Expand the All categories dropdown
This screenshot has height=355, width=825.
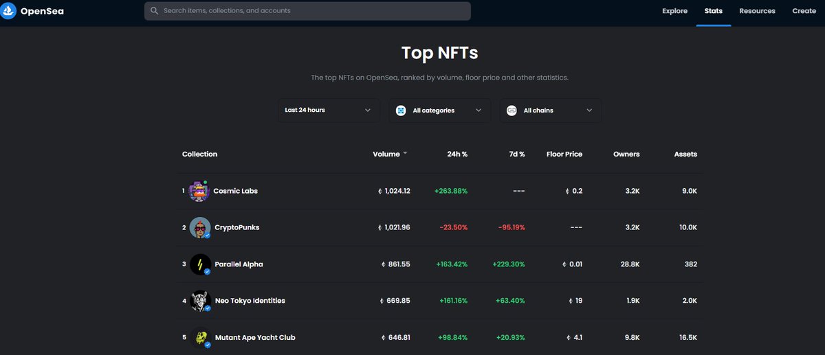click(x=440, y=110)
